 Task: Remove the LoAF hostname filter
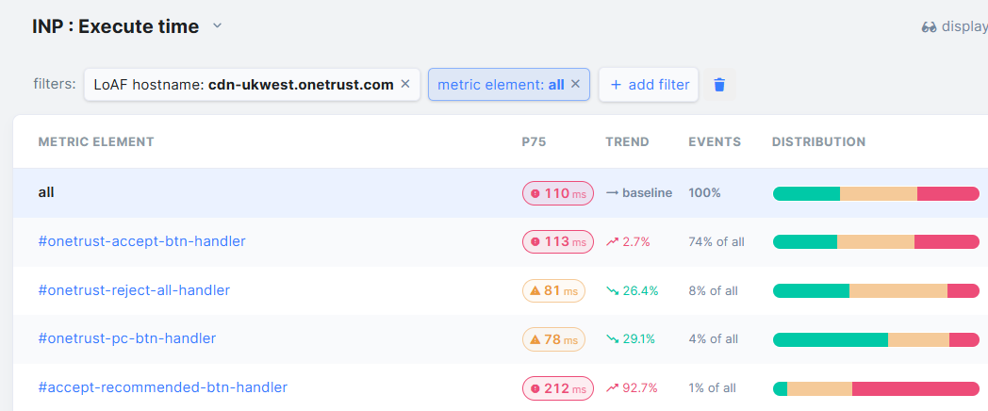click(x=405, y=84)
